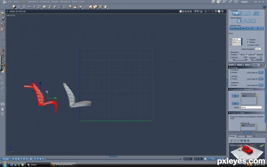Select Camera manipulator radio
Viewport: 267px width, 167px height.
(247, 54)
